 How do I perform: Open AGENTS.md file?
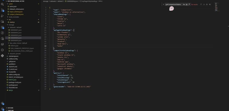13,67
